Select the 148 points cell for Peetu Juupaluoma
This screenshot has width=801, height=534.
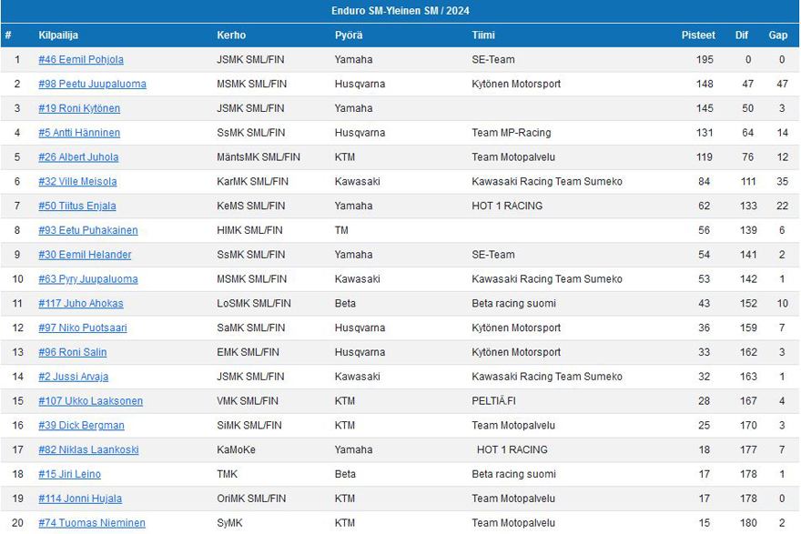704,85
